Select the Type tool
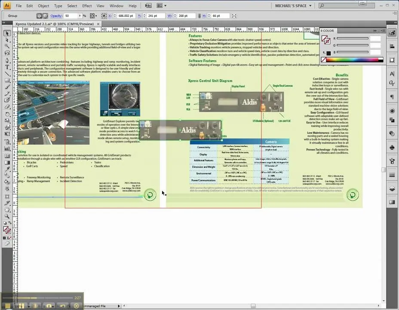399x310 pixels. point(7,67)
